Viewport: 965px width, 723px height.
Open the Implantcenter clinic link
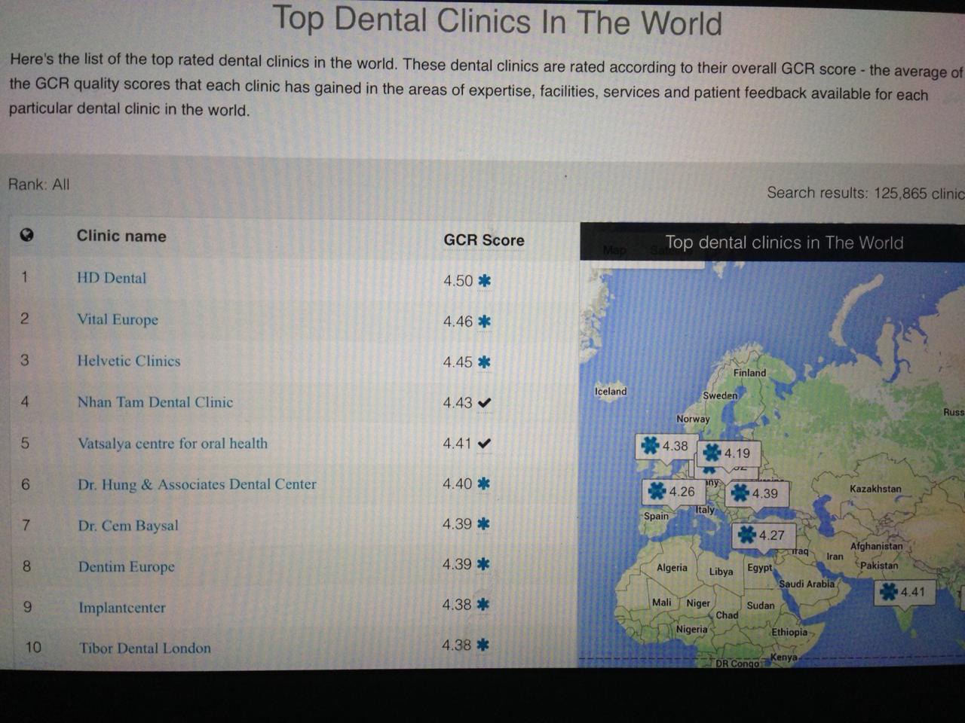(x=122, y=608)
